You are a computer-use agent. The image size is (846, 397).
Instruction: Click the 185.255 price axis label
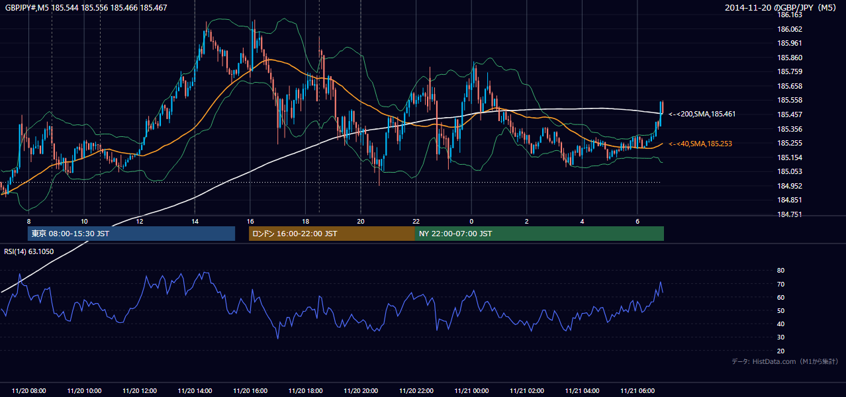pyautogui.click(x=789, y=143)
